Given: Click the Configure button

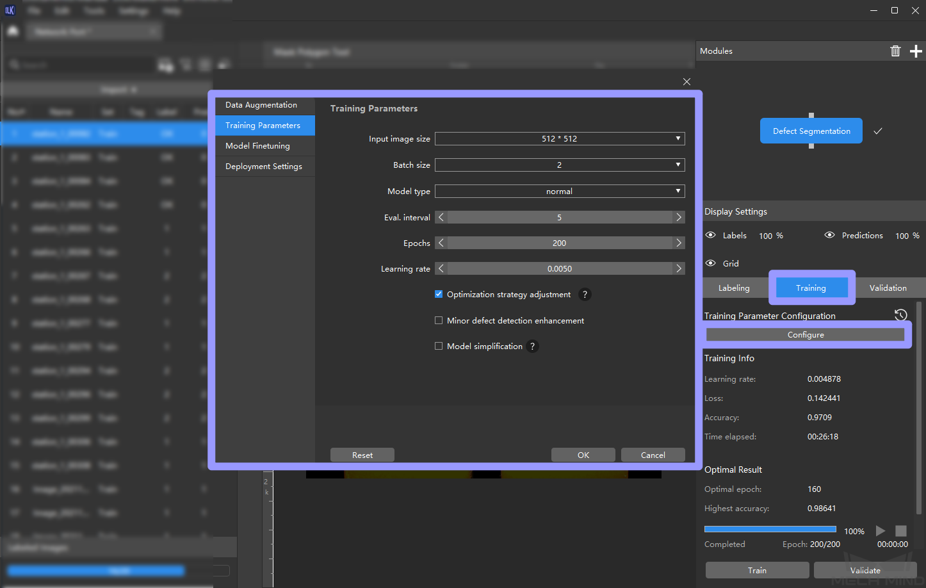Looking at the screenshot, I should pyautogui.click(x=806, y=335).
